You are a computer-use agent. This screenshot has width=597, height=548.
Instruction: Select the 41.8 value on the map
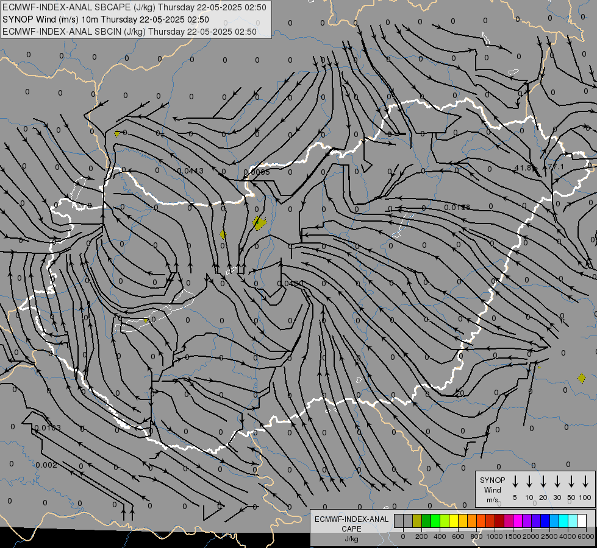(523, 167)
